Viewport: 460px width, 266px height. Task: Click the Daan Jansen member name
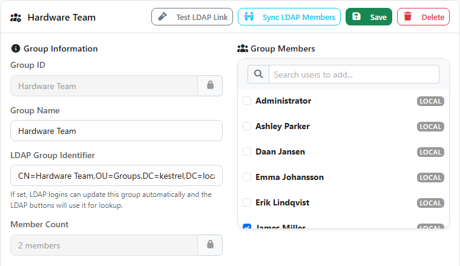point(280,152)
